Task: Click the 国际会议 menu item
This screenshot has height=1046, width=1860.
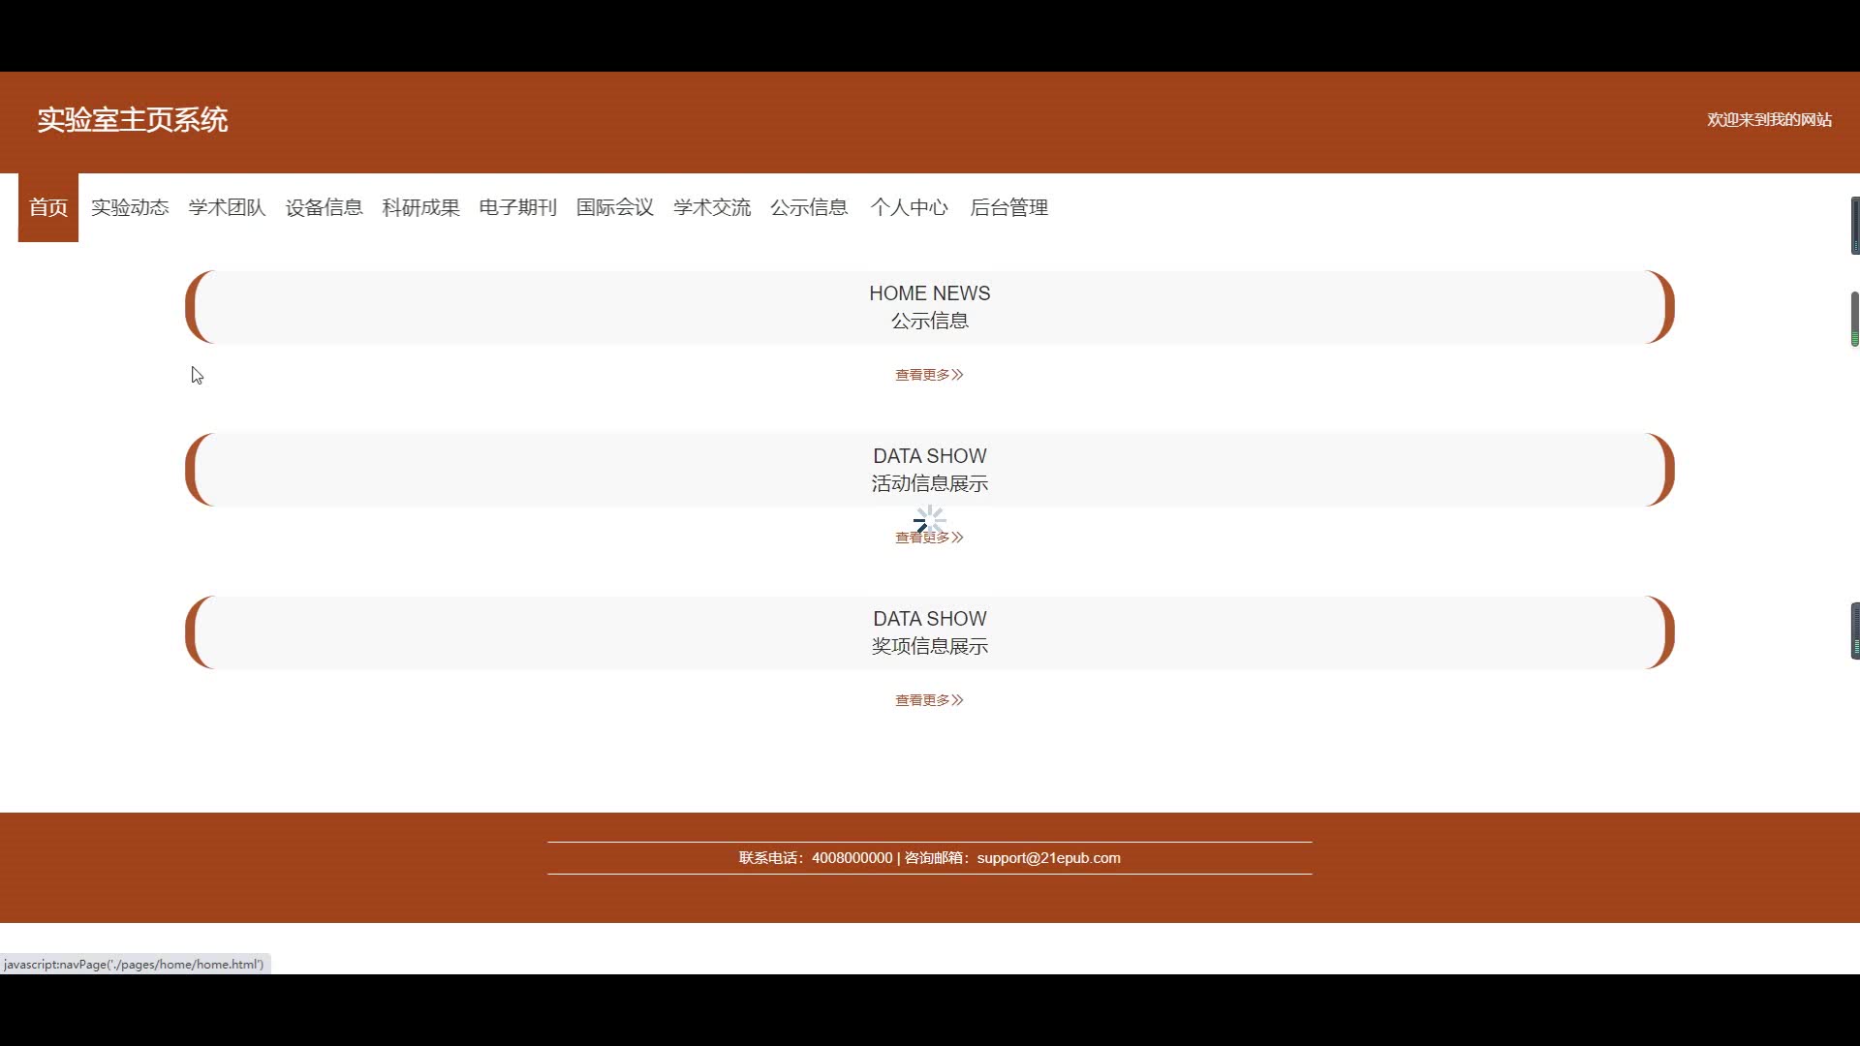Action: pyautogui.click(x=614, y=207)
